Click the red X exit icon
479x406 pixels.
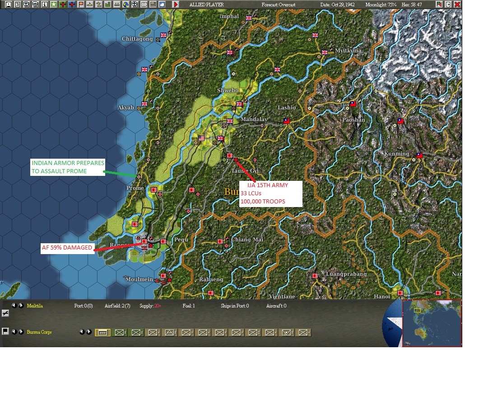click(457, 4)
